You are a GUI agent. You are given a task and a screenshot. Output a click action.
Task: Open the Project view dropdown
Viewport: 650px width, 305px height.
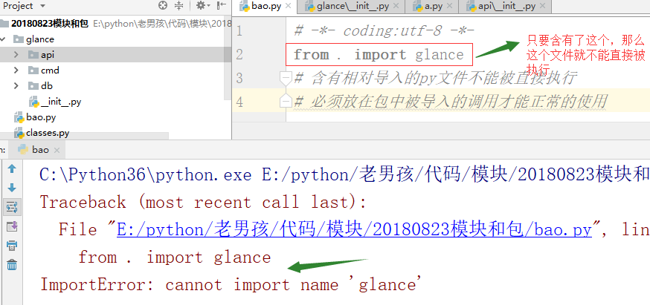click(x=43, y=6)
